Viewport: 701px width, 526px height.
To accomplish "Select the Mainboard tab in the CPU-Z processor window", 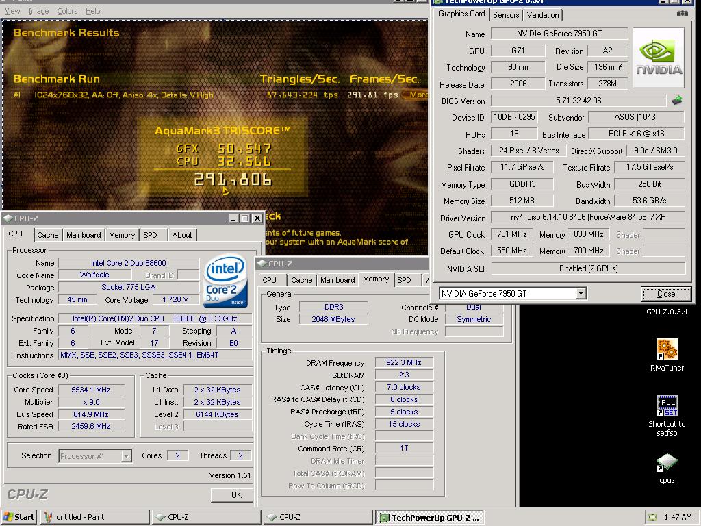I will 84,235.
